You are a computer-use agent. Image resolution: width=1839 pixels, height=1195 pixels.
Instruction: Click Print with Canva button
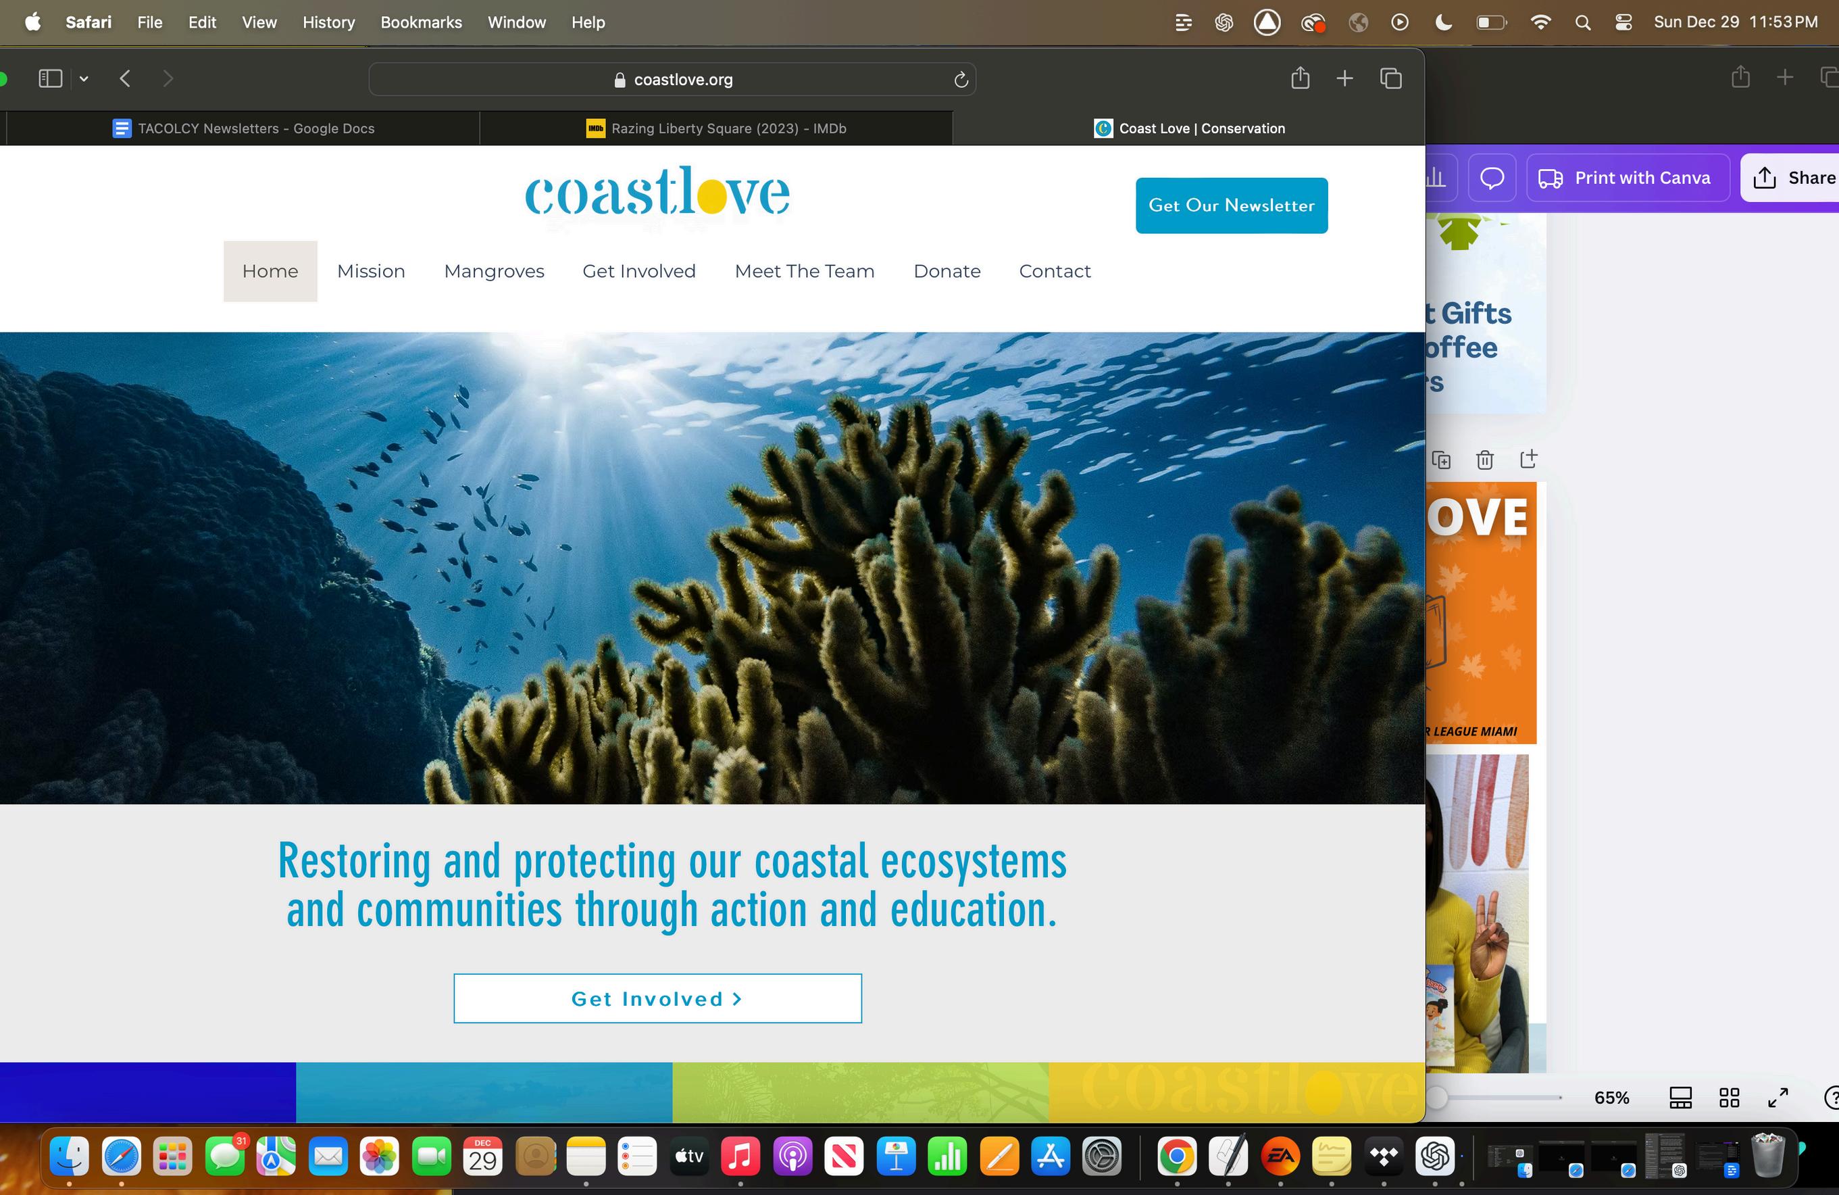click(1628, 178)
